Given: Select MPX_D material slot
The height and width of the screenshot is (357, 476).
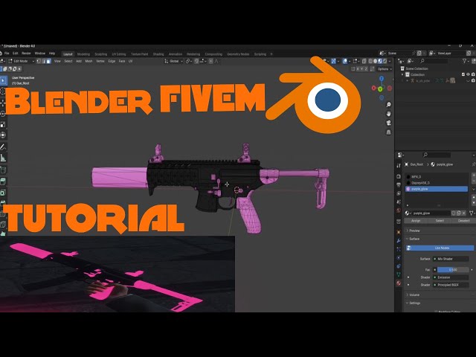Looking at the screenshot, I should 437,177.
